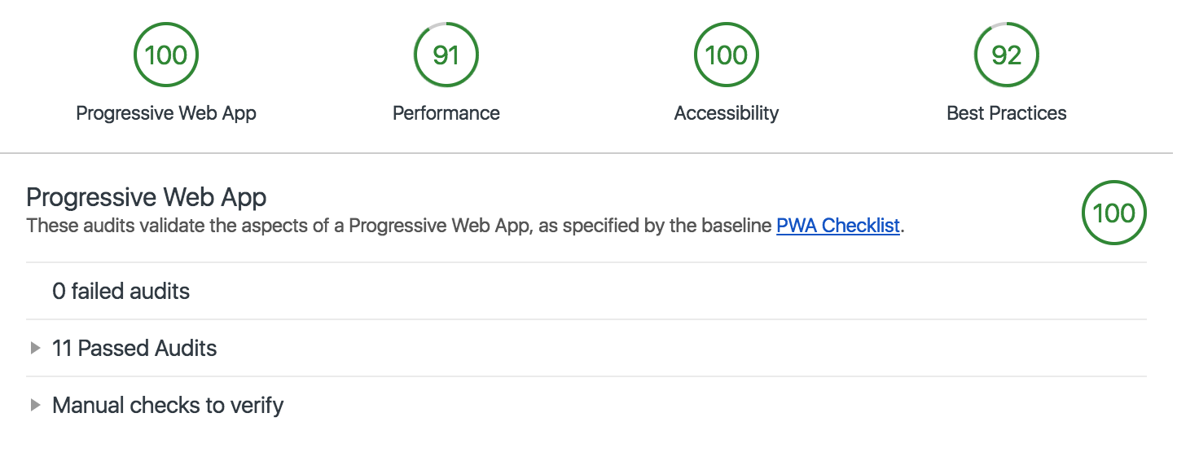
Task: Expand the Manual checks to verify triangle
Action: point(35,405)
